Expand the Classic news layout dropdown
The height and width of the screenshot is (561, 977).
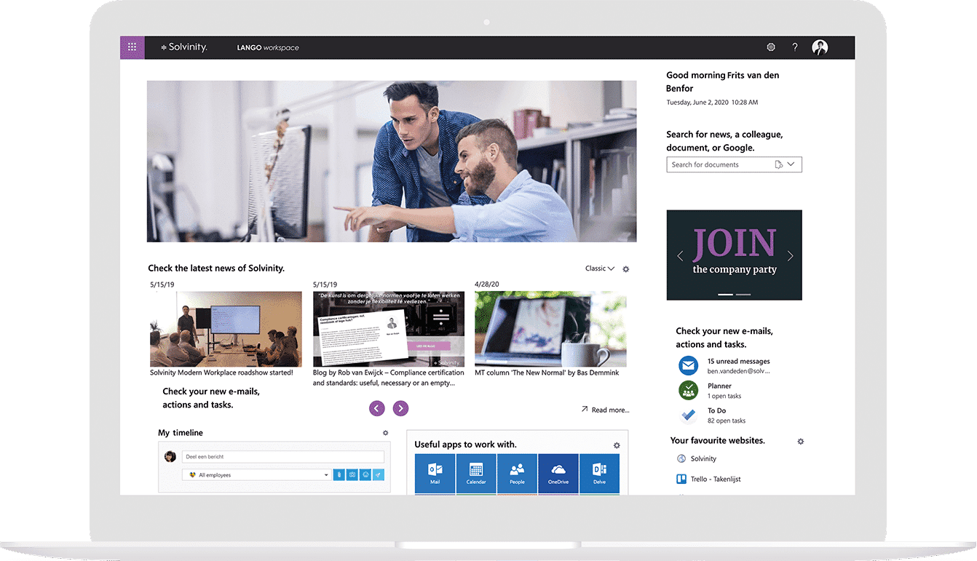[599, 268]
